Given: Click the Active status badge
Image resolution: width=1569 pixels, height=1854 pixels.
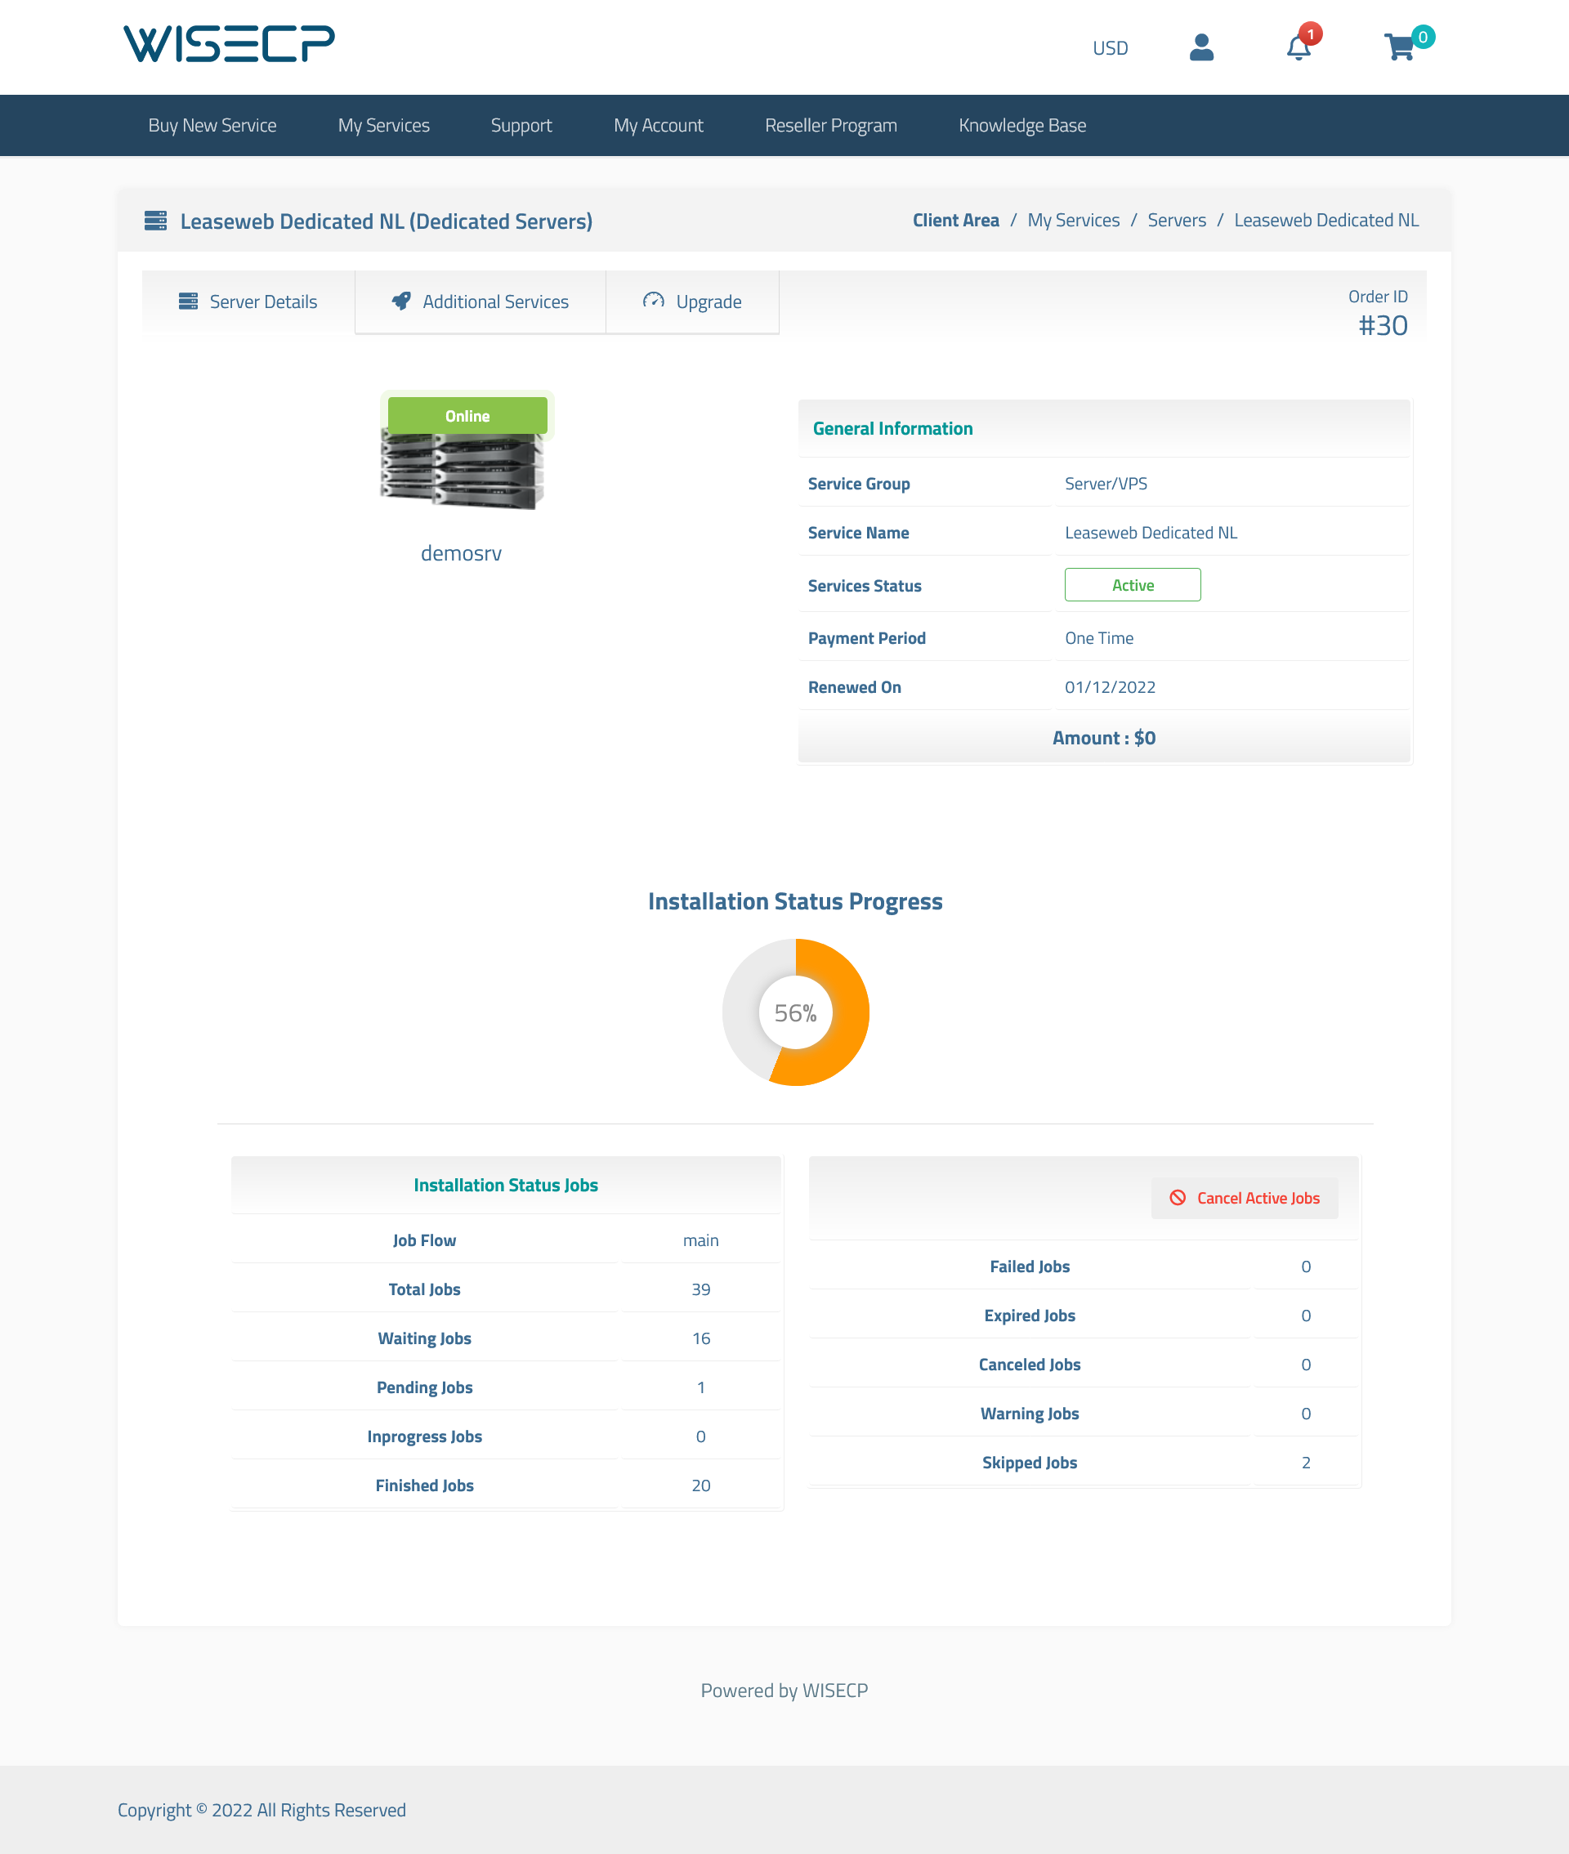Looking at the screenshot, I should point(1133,584).
